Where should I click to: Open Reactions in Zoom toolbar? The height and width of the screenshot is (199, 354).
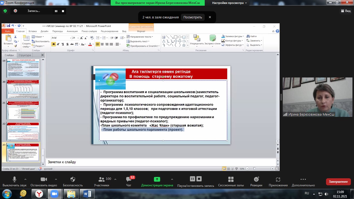tap(256, 180)
